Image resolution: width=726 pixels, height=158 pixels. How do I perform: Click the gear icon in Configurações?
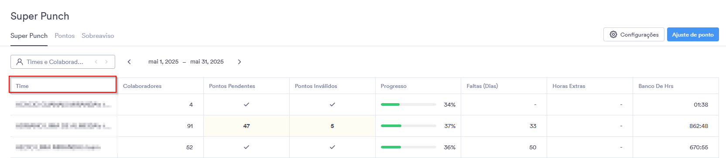click(613, 34)
